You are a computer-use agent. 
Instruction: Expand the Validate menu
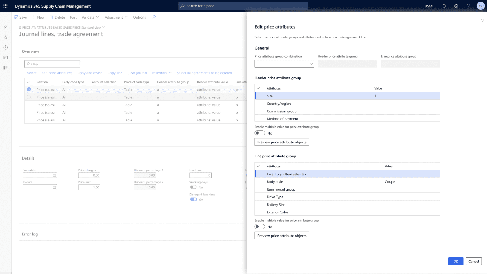pyautogui.click(x=90, y=17)
